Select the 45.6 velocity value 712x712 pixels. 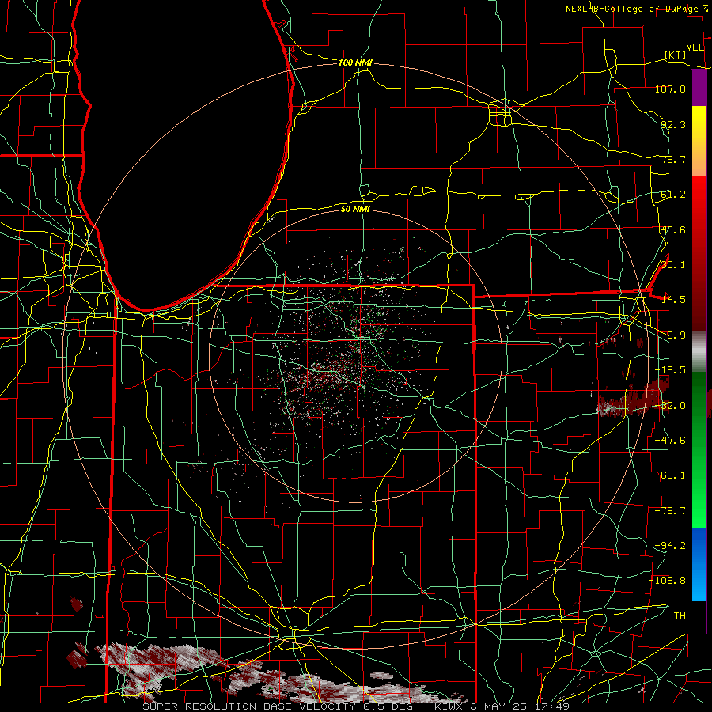click(x=673, y=229)
